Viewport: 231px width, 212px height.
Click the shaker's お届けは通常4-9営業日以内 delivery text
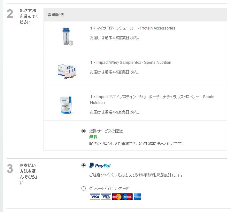click(114, 38)
